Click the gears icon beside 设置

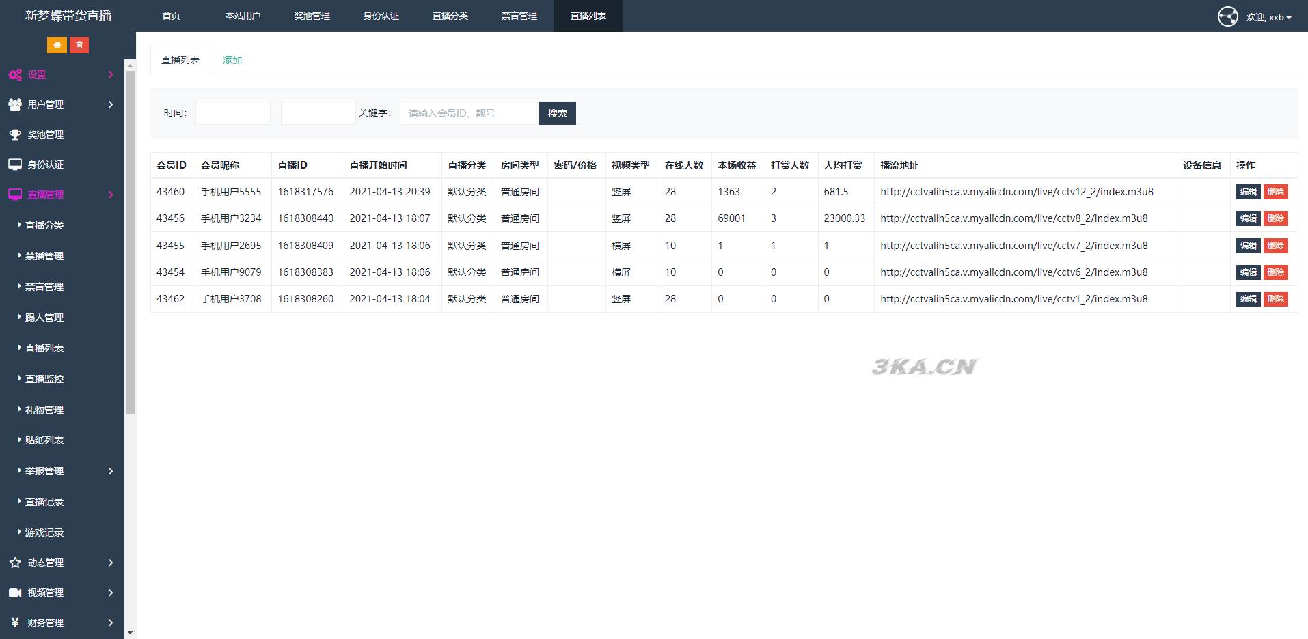click(15, 74)
